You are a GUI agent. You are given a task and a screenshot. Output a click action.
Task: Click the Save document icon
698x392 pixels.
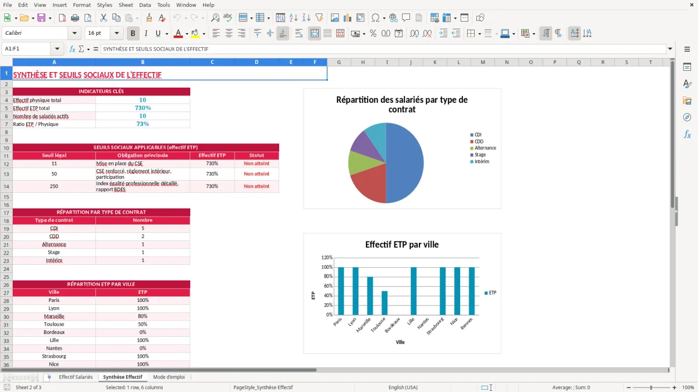[41, 18]
